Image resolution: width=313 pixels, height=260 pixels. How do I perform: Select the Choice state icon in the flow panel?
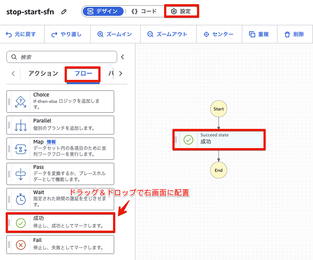coord(20,101)
